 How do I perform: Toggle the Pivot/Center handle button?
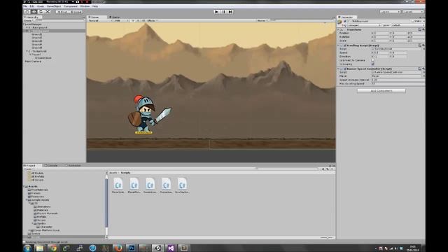pyautogui.click(x=62, y=12)
